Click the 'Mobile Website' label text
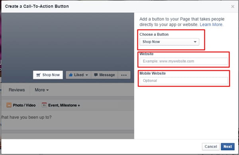Viewport: 239px width, 155px height. click(x=153, y=73)
